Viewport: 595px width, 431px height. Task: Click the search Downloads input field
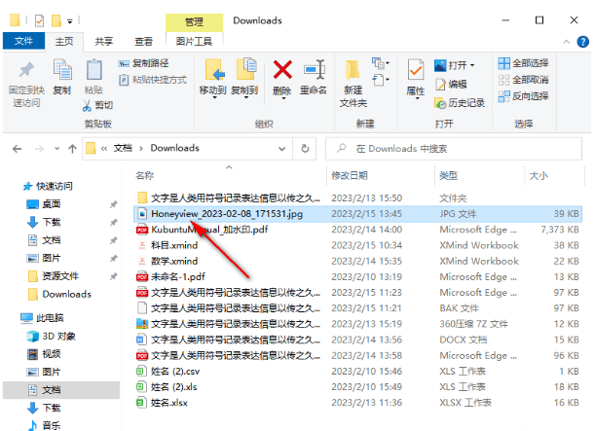click(458, 149)
